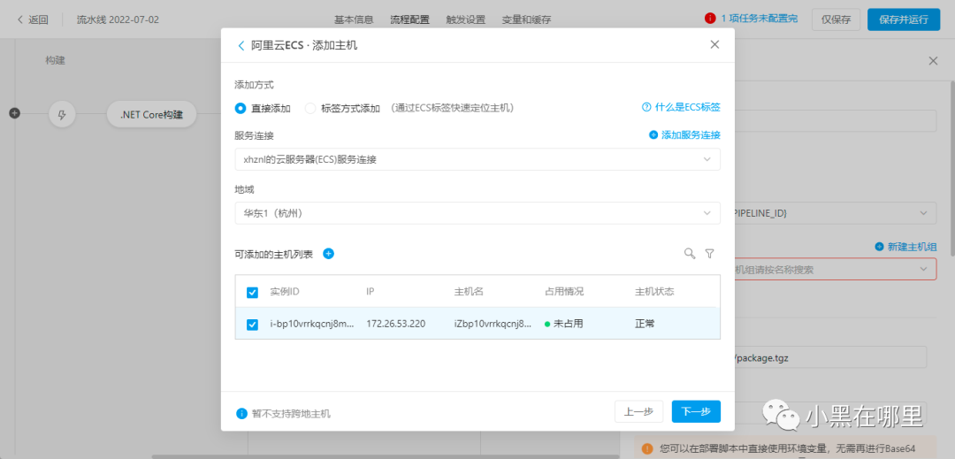Screen dimensions: 955x459
Task: Switch to 流程配置 tab
Action: 410,19
